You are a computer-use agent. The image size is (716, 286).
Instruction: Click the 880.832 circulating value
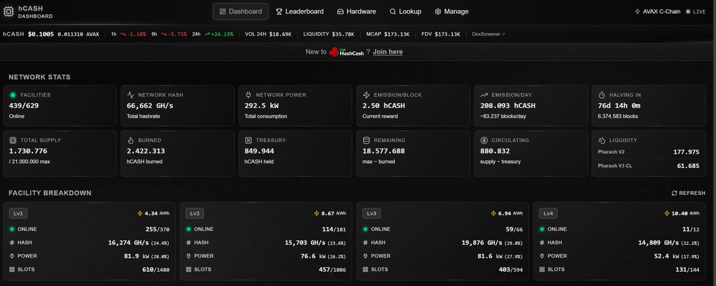495,151
